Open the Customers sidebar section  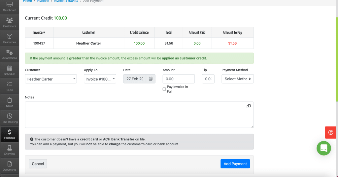tap(10, 22)
